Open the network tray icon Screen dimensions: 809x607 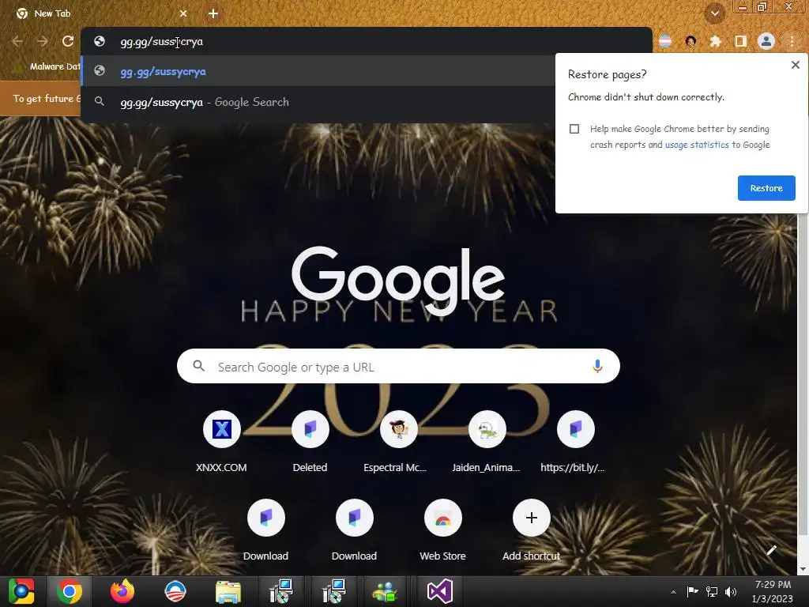(x=712, y=591)
